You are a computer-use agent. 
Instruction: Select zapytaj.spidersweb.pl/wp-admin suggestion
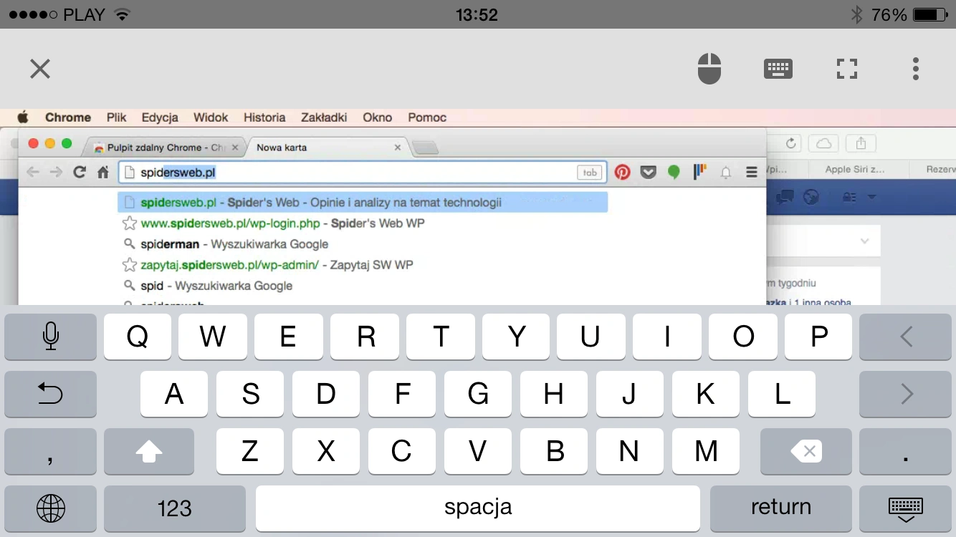363,265
